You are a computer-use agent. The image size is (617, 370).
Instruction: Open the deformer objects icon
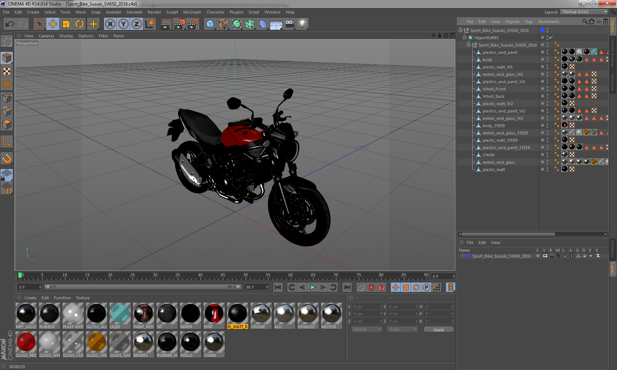coord(263,24)
